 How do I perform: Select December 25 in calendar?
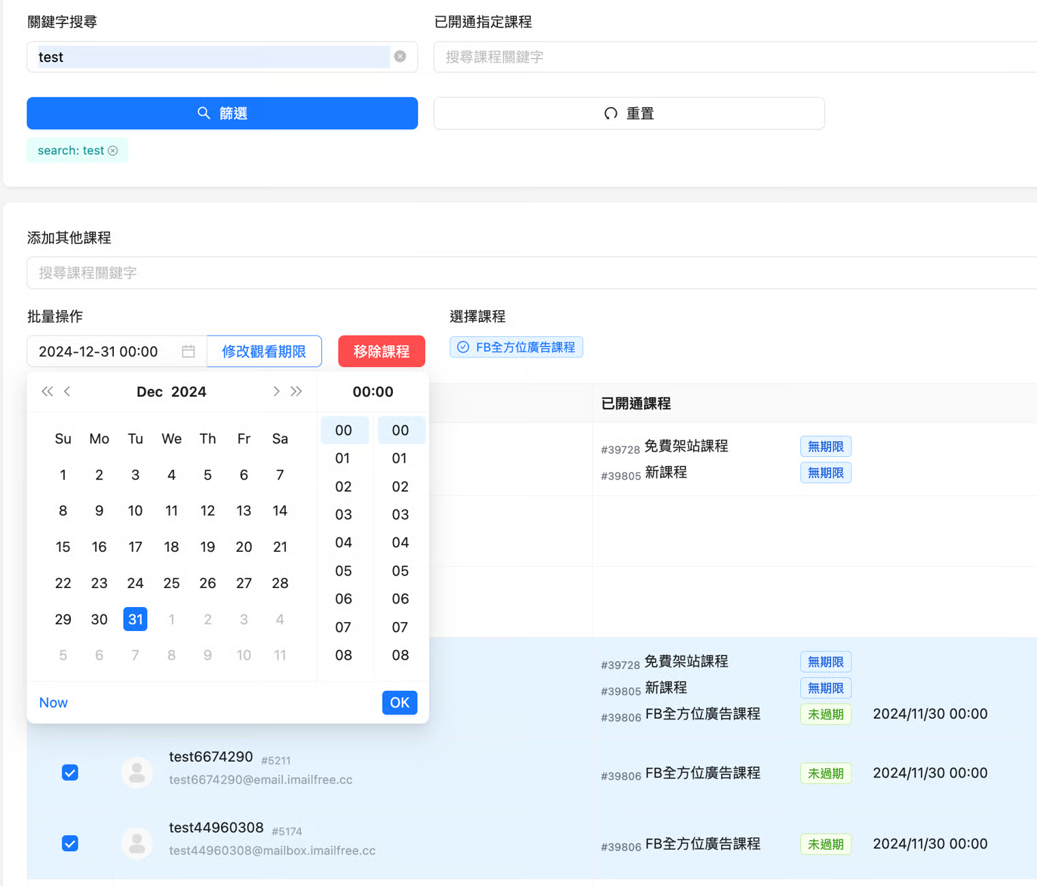[x=171, y=583]
